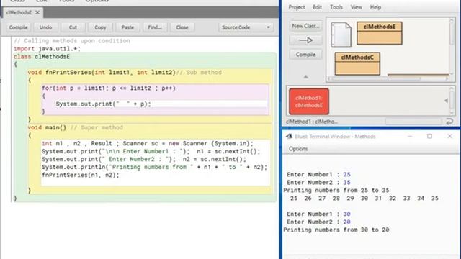Click the 'import java.util.*;' code line
The height and width of the screenshot is (259, 461).
(47, 49)
